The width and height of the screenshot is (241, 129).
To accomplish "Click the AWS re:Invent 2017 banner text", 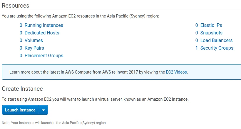I will tap(87, 72).
